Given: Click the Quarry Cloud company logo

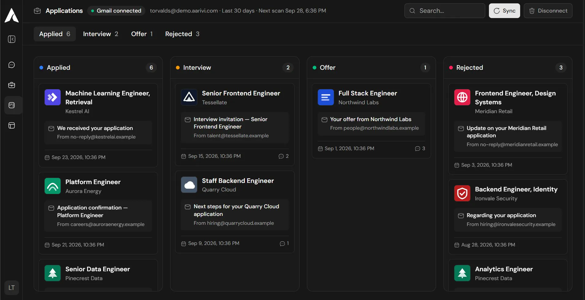Looking at the screenshot, I should (x=189, y=185).
